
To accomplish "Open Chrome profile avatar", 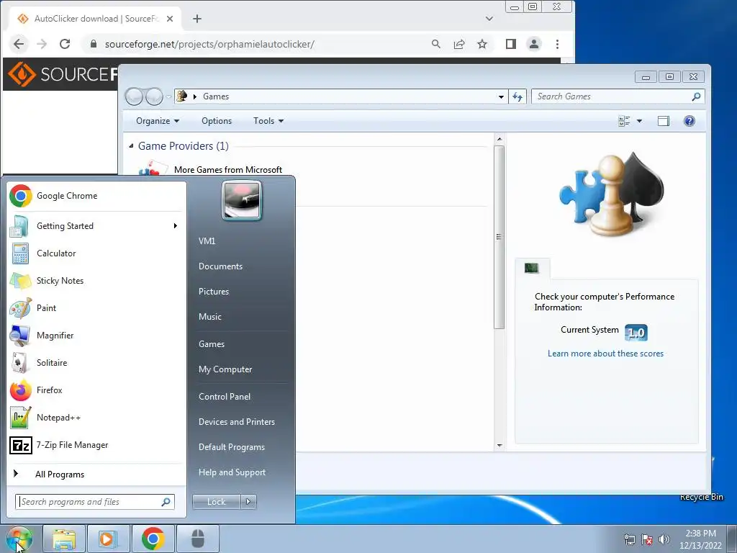I will pos(534,44).
